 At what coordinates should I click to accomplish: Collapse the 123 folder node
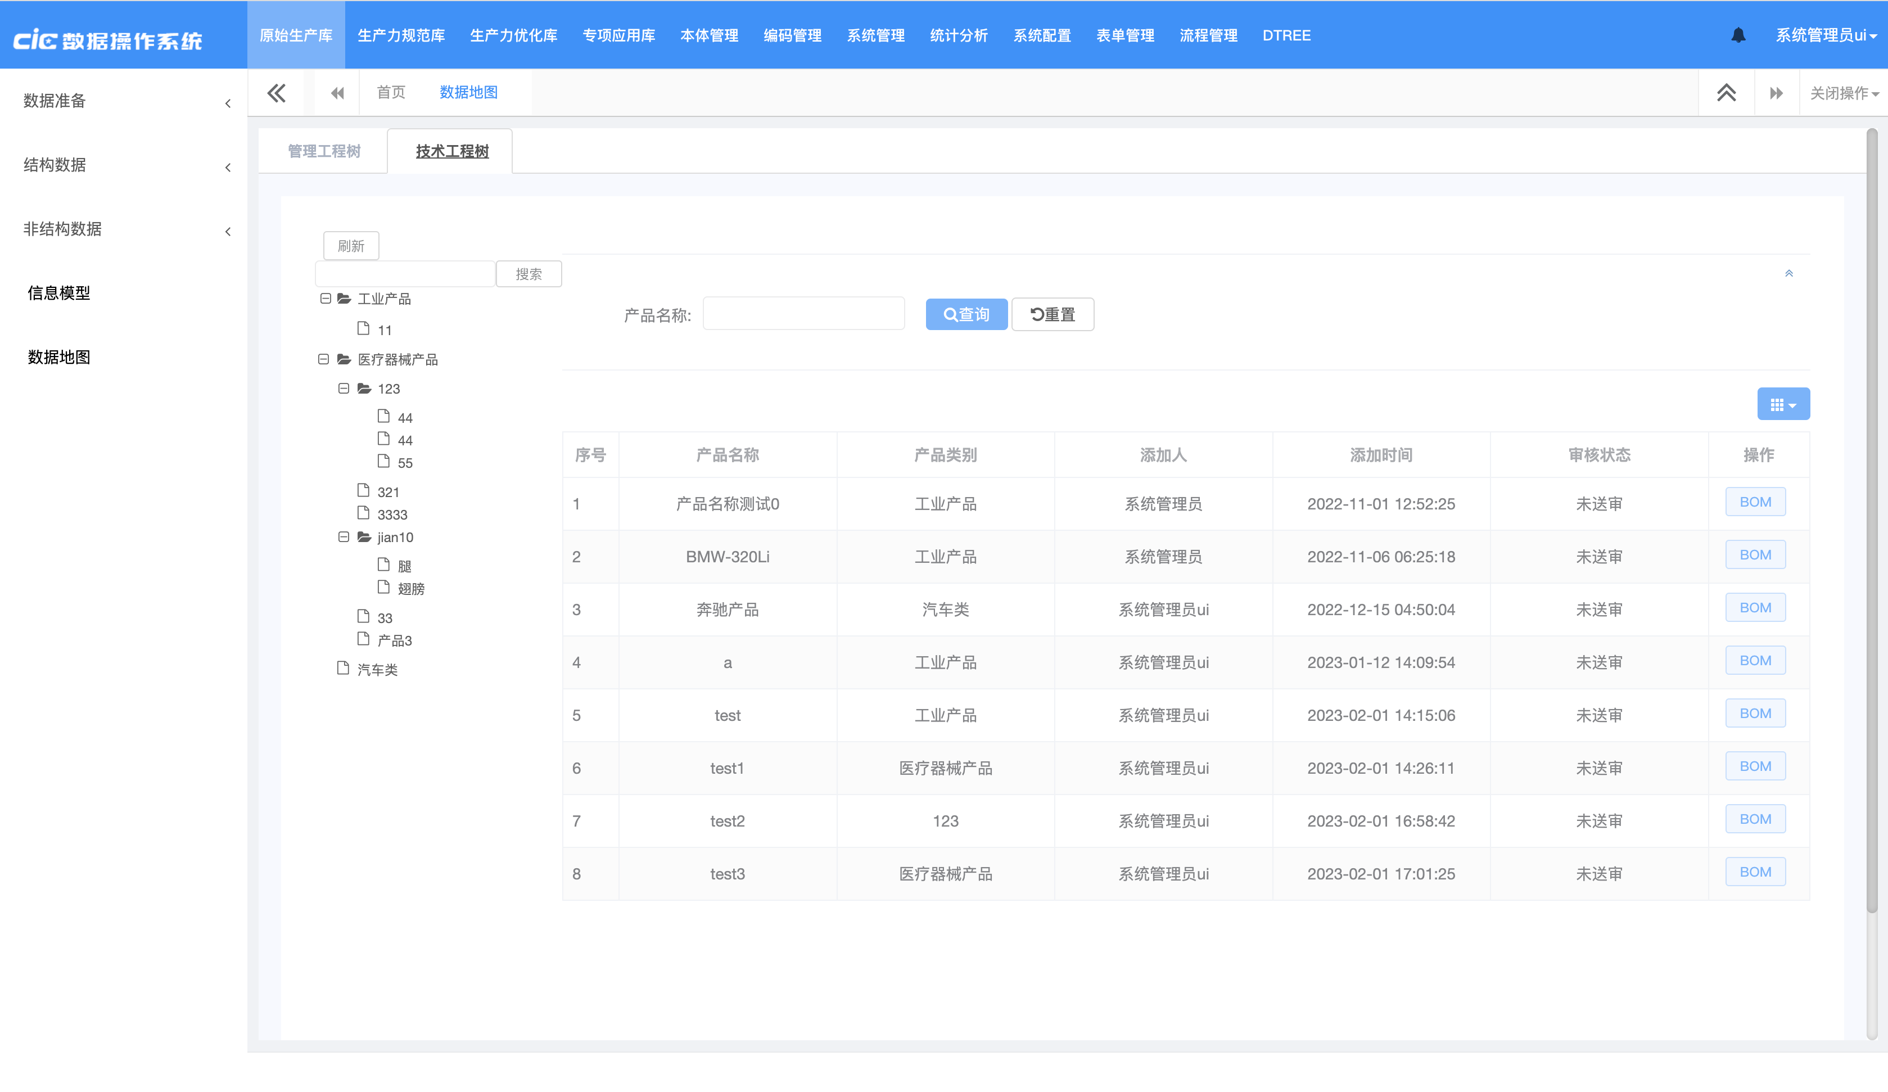[343, 388]
